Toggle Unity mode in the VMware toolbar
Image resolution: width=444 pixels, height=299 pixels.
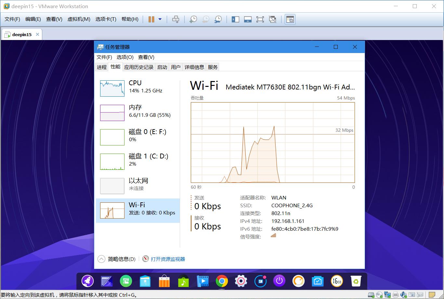point(272,19)
